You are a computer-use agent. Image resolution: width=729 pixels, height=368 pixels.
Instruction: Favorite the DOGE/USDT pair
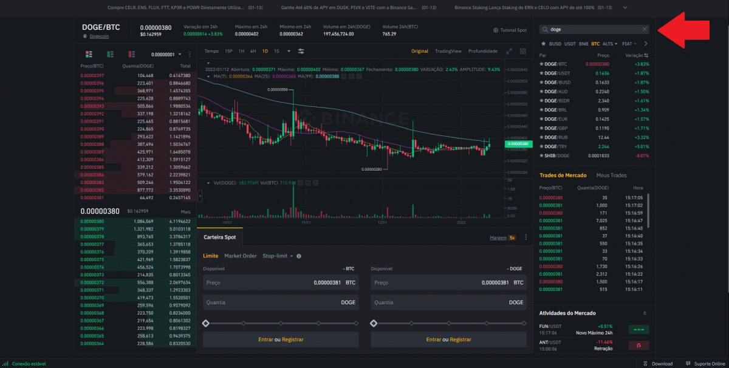point(541,73)
